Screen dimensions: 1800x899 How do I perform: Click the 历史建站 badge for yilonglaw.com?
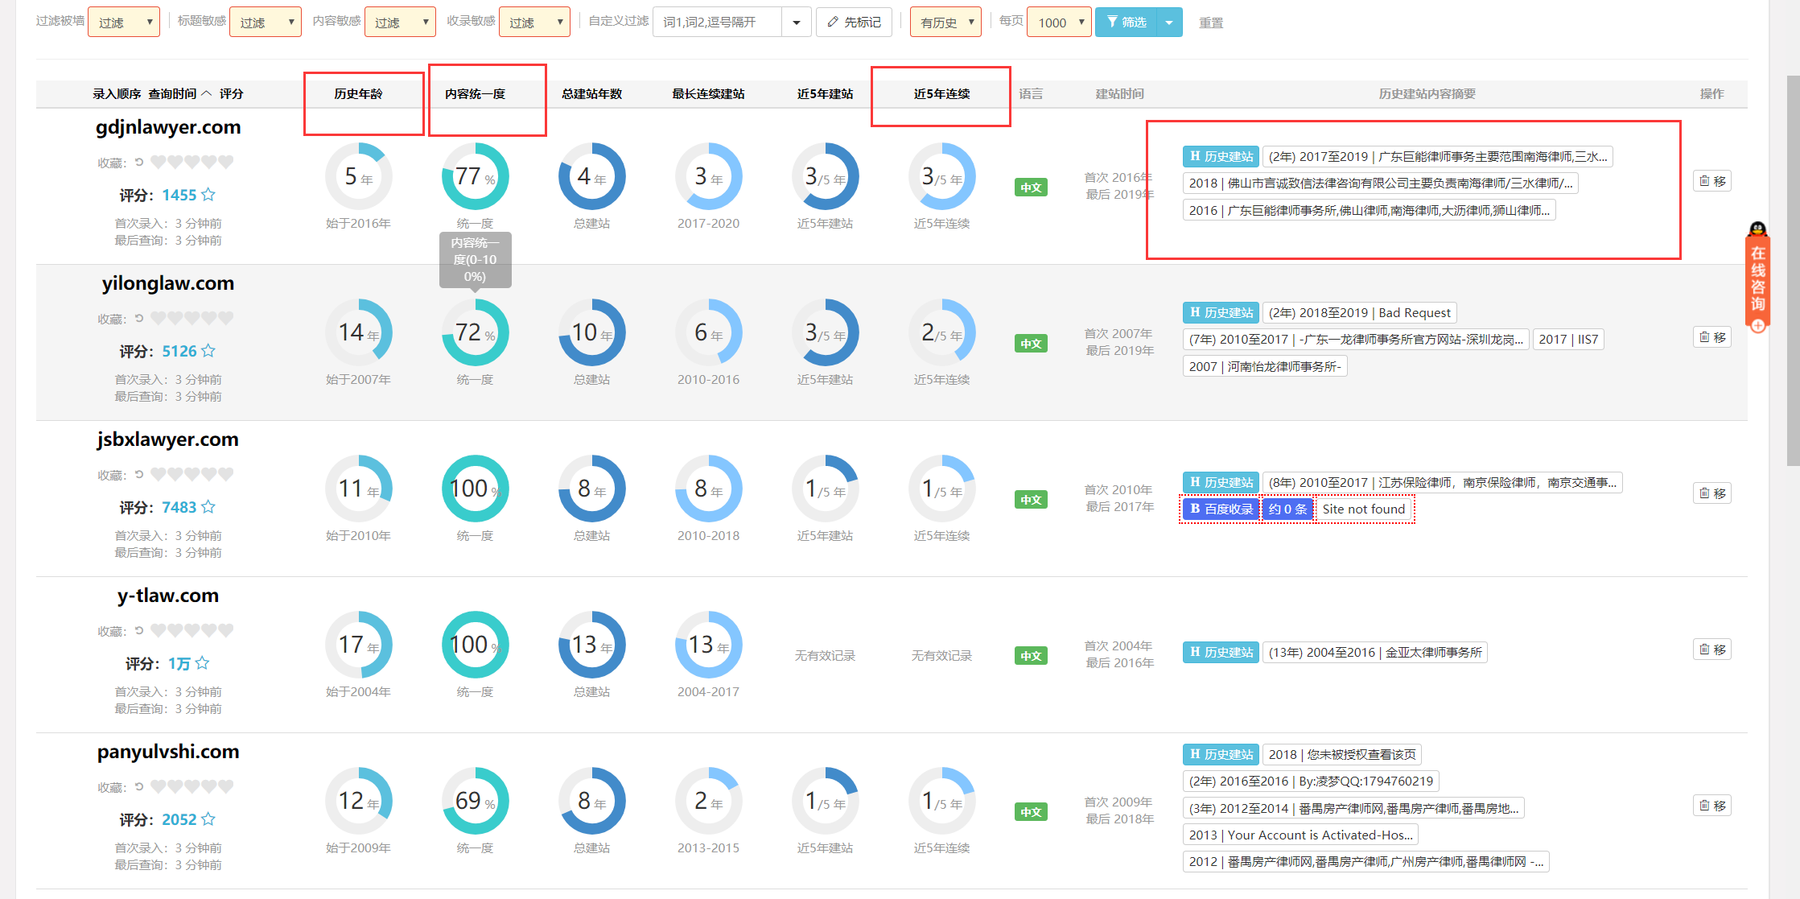1221,312
